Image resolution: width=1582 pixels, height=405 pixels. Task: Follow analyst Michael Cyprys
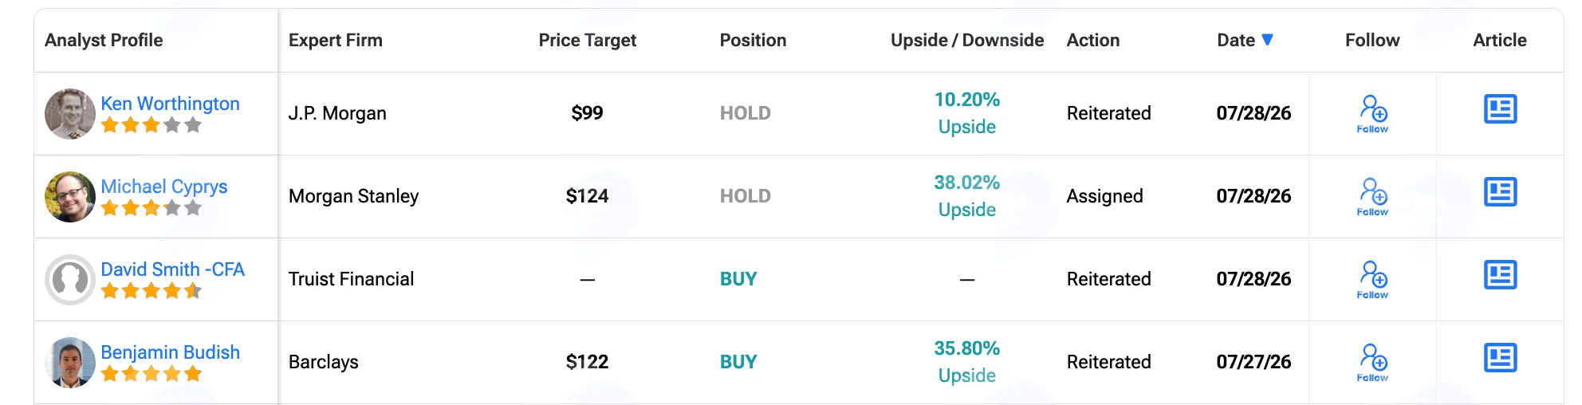1372,197
